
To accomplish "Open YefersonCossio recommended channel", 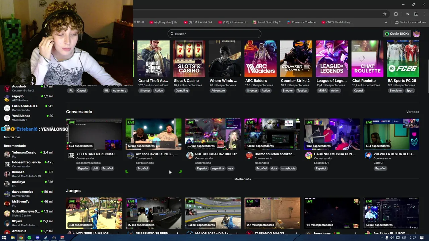I will point(28,154).
